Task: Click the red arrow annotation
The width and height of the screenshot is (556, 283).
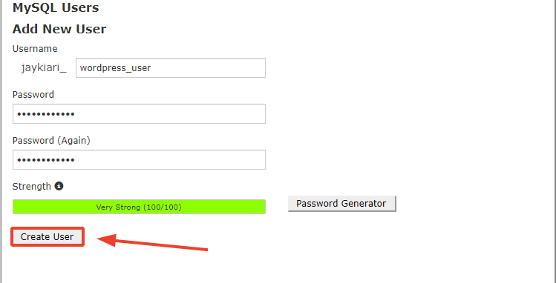Action: (152, 242)
